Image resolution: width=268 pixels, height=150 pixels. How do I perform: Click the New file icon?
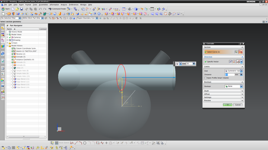(13, 9)
